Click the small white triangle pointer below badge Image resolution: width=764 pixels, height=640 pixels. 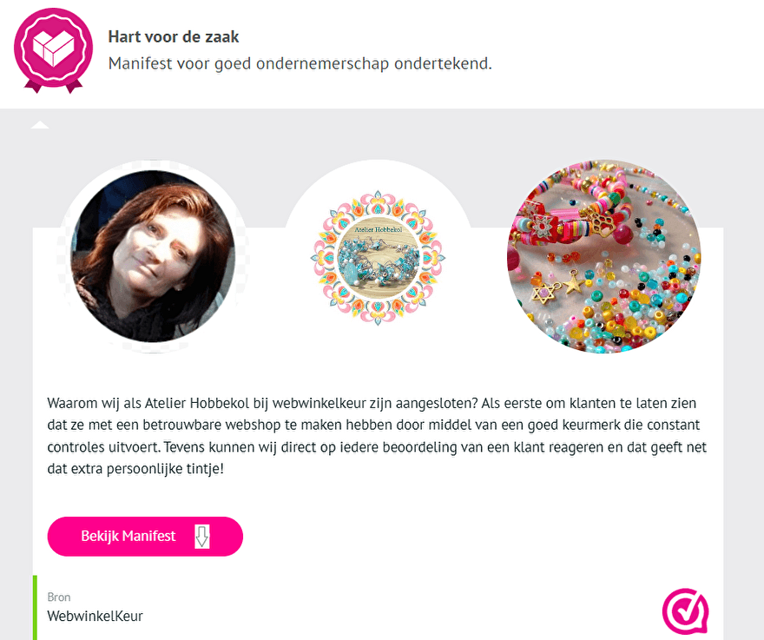[39, 125]
